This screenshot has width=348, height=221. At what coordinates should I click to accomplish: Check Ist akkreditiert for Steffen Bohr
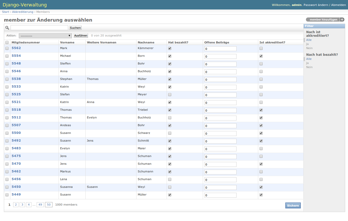point(261,64)
